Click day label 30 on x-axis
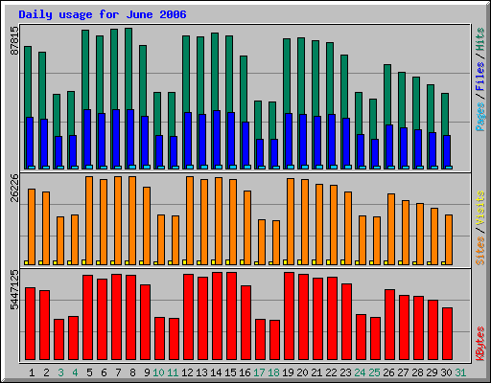 [x=446, y=372]
